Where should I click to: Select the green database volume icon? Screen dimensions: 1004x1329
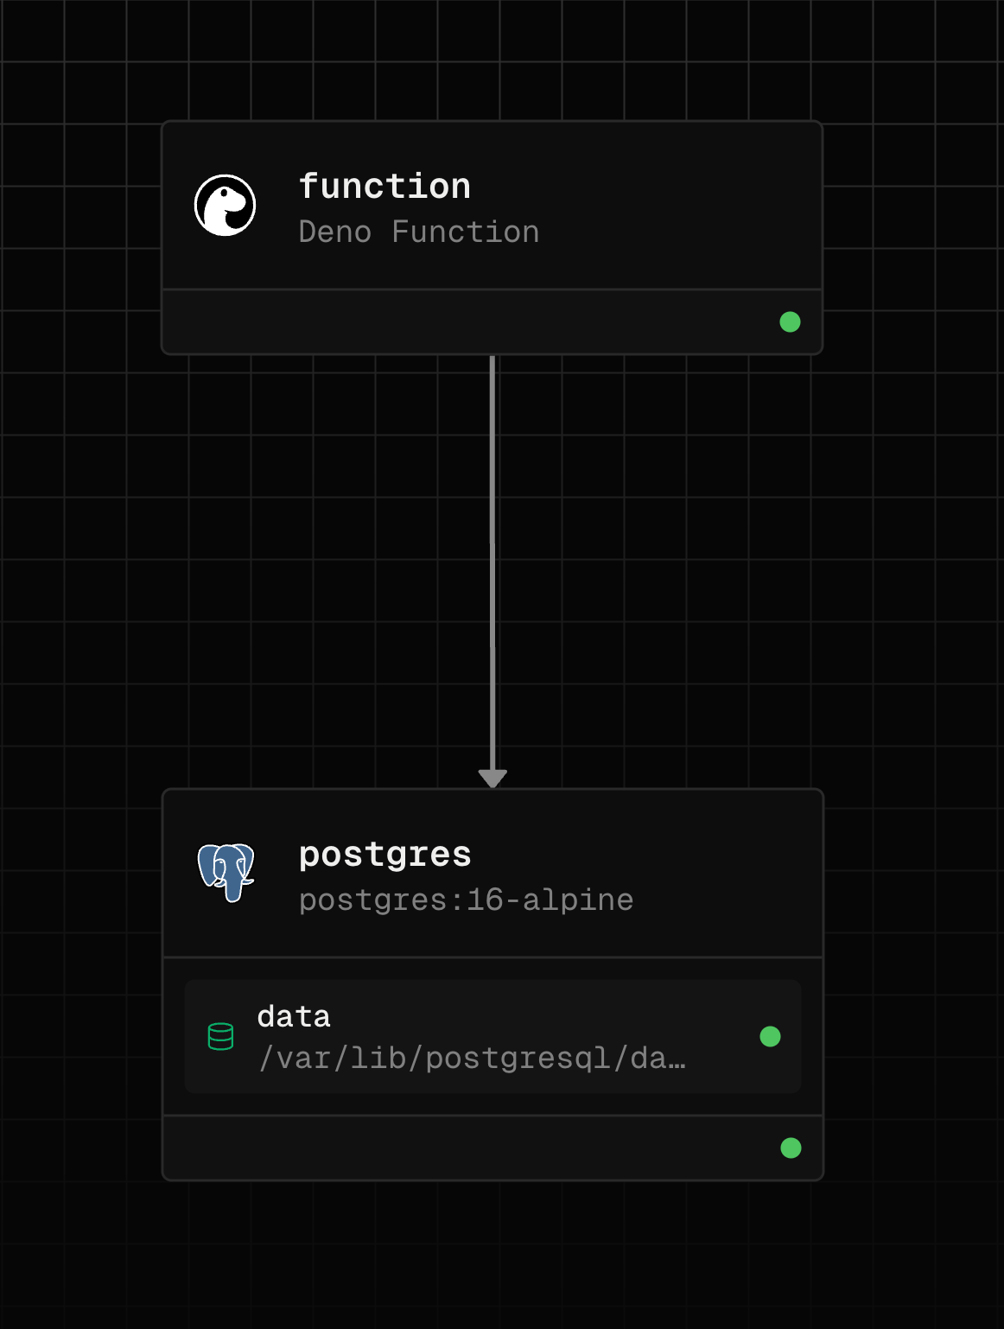(221, 1036)
